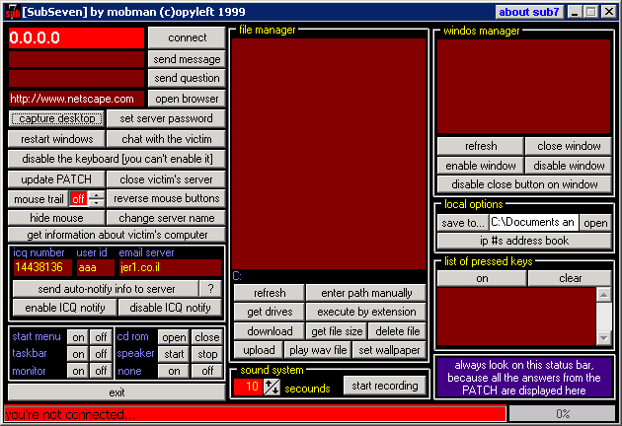Clear the list of pressed keys

point(570,278)
